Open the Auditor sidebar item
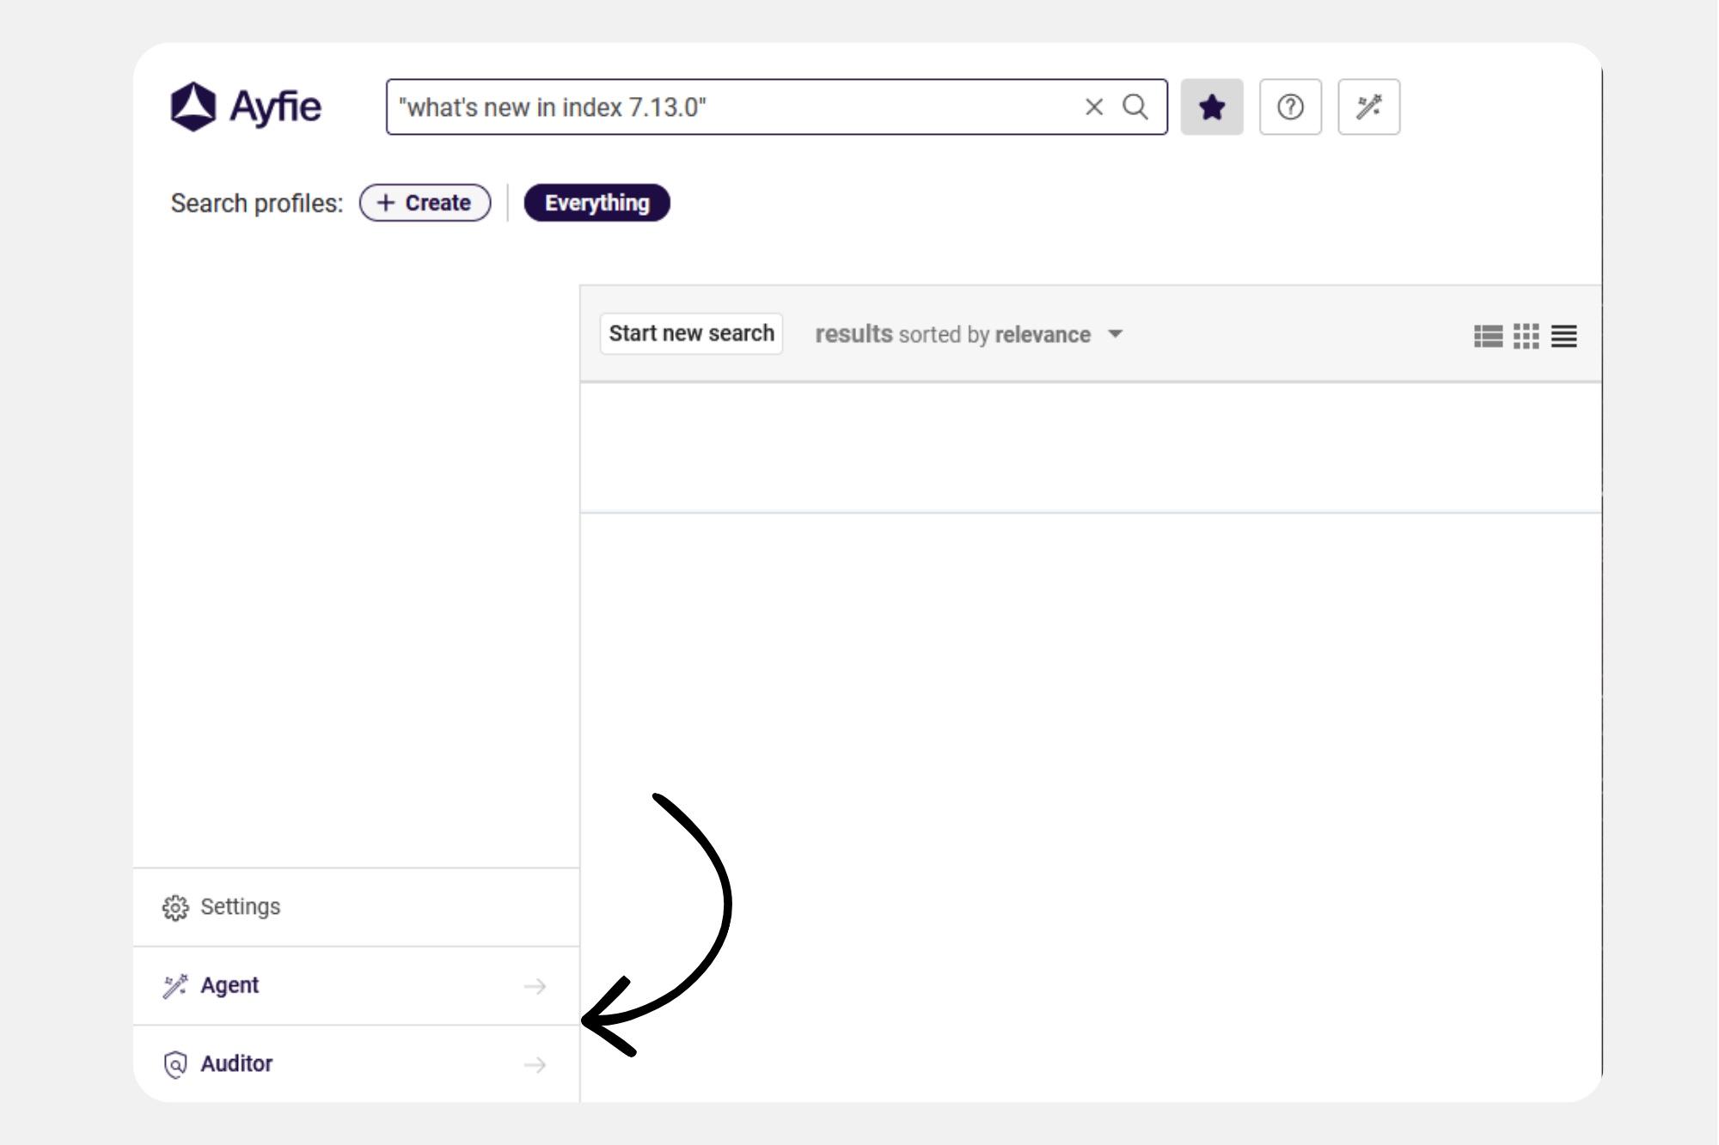Screen dimensions: 1719x1145 click(x=236, y=1063)
